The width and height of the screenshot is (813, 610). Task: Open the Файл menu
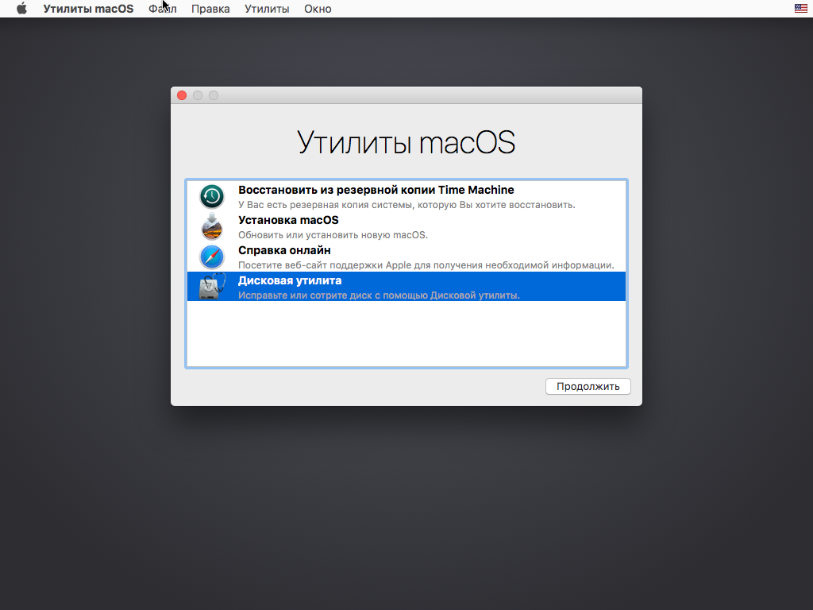click(162, 9)
